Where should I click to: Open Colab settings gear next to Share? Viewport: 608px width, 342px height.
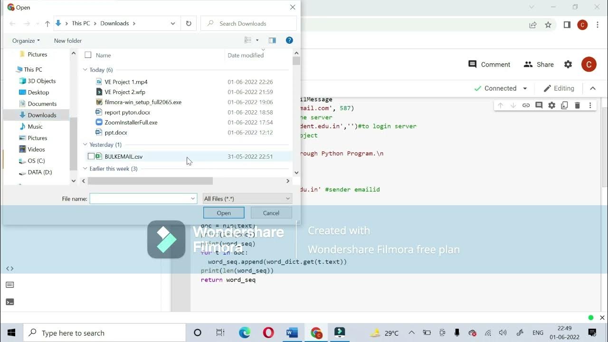pos(568,65)
